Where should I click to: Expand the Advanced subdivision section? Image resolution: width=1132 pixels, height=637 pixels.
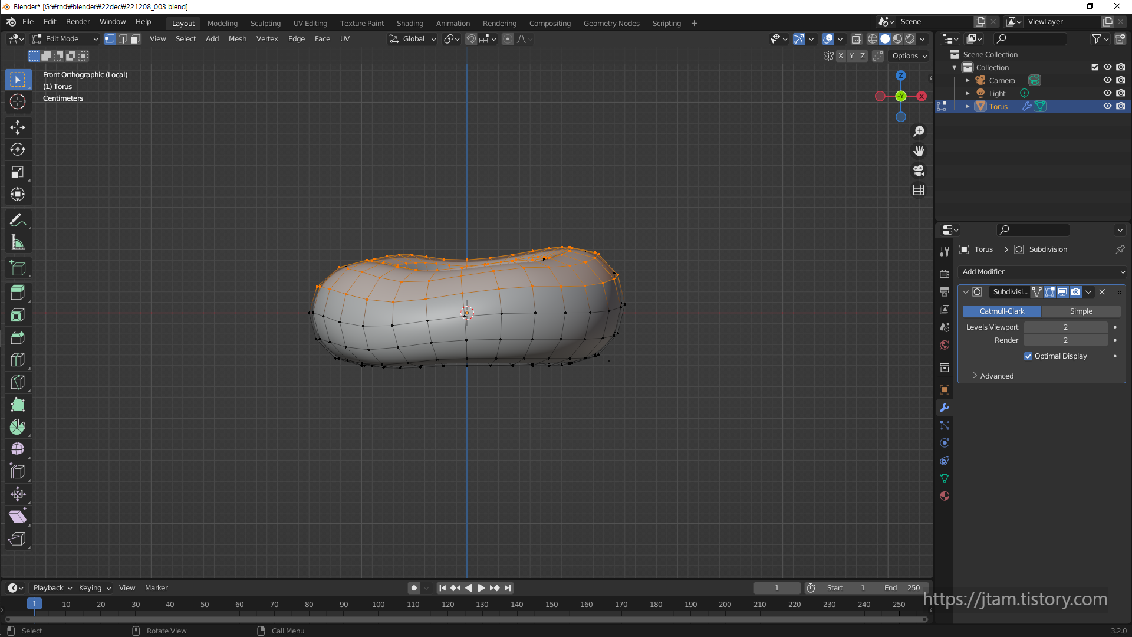pyautogui.click(x=996, y=376)
